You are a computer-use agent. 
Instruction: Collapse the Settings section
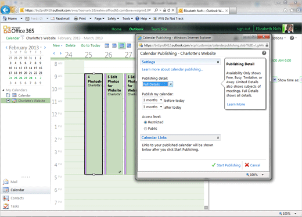click(218, 62)
